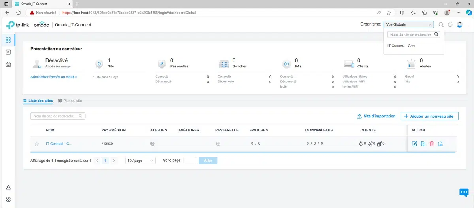The height and width of the screenshot is (208, 474).
Task: Click the copy icon for IT-Connect site
Action: [423, 144]
